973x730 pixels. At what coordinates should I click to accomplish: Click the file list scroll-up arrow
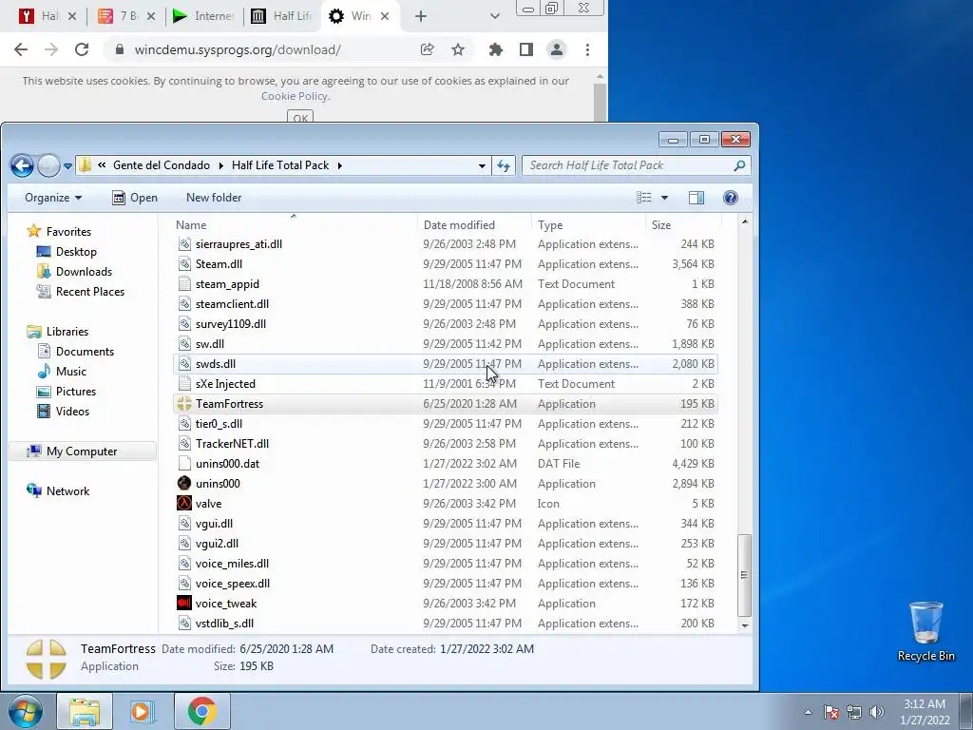[x=745, y=221]
